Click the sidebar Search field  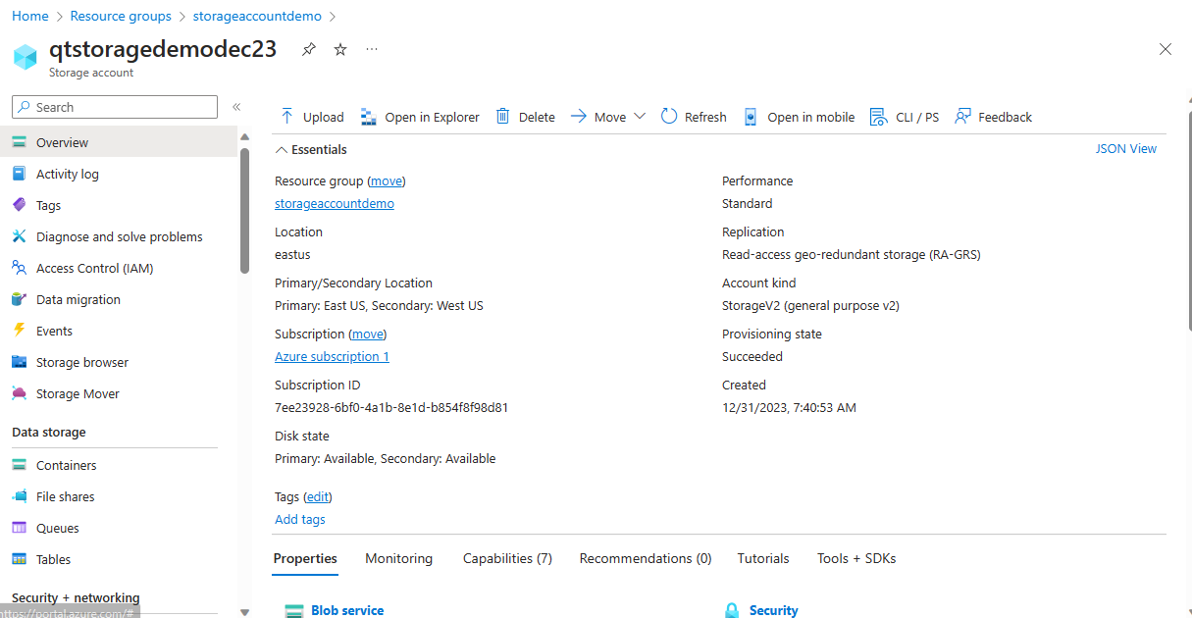tap(115, 107)
